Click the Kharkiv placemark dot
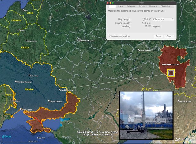Viewport: 196px width, 144px height. 60,90
